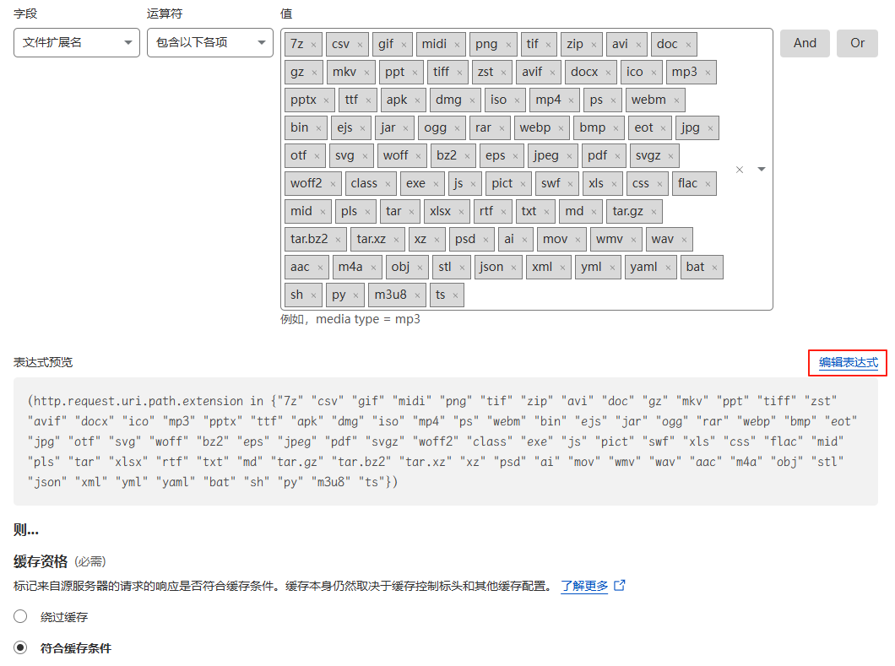This screenshot has width=895, height=666.
Task: Remove the yaml extension tag
Action: [x=668, y=268]
